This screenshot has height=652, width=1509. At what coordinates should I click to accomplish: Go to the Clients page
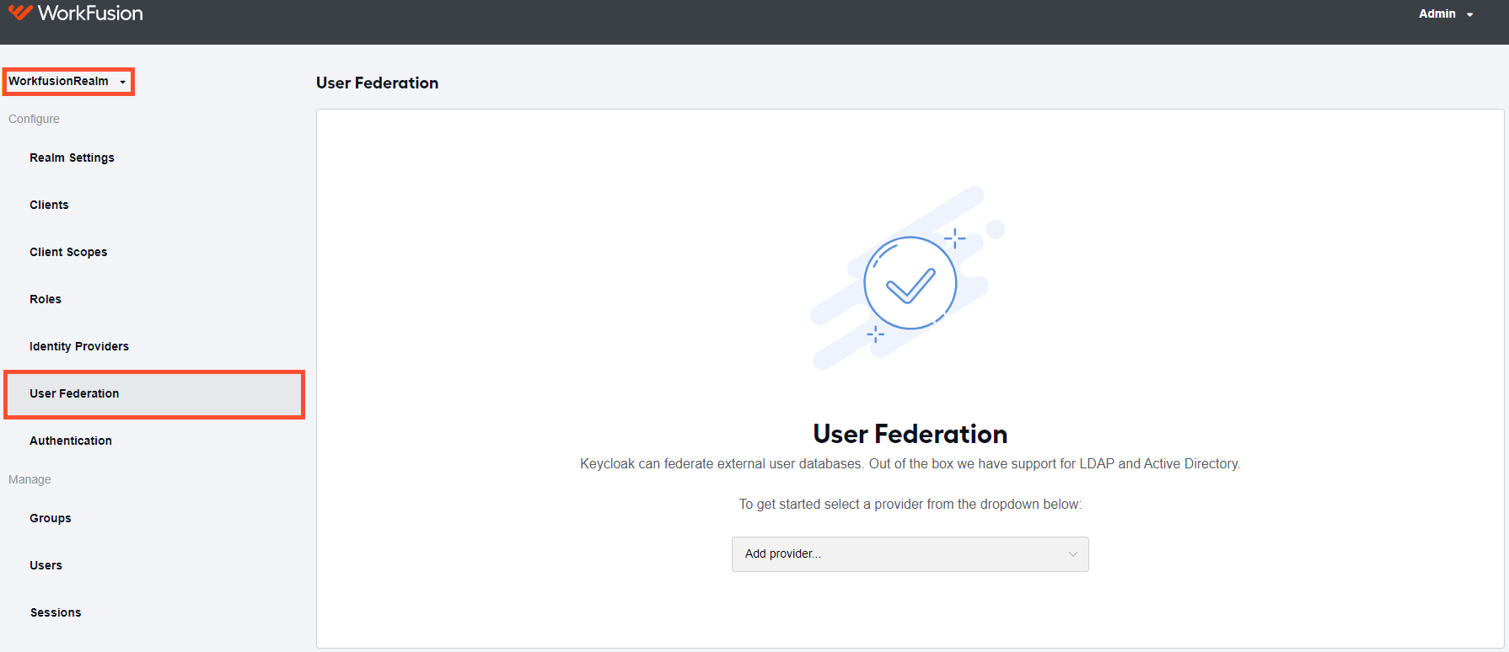(x=49, y=205)
